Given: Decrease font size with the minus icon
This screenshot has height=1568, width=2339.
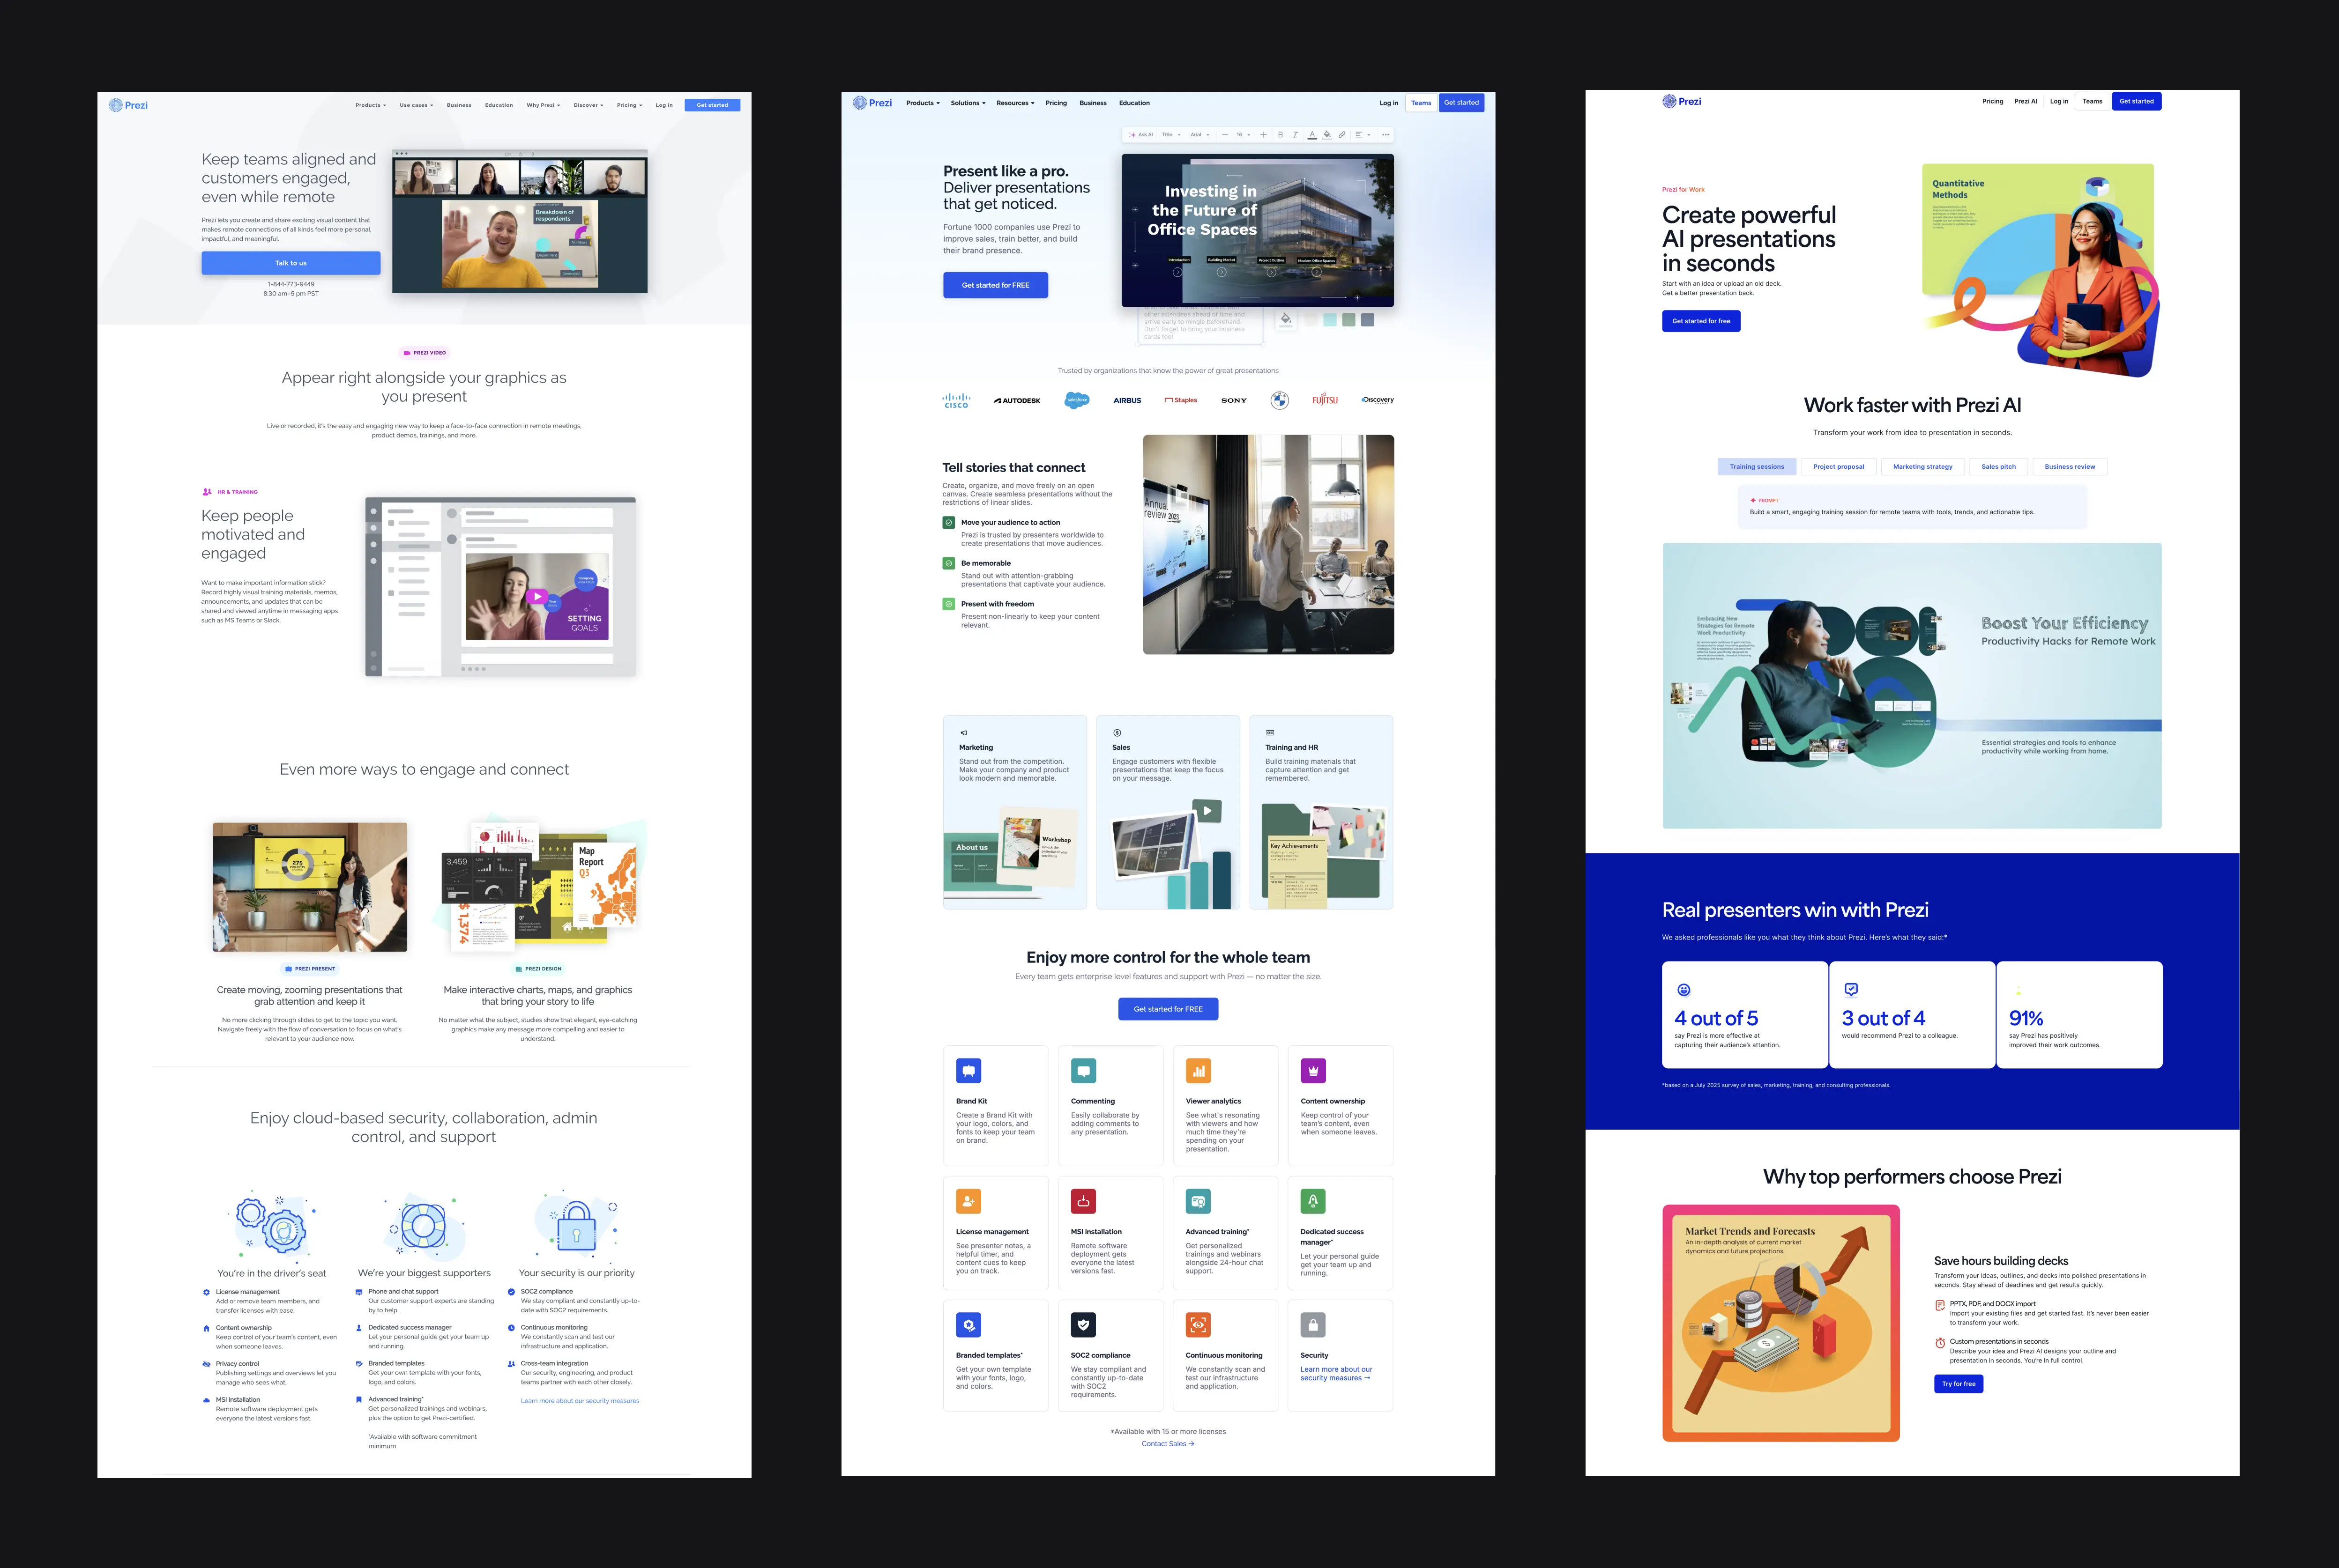Looking at the screenshot, I should (x=1224, y=135).
